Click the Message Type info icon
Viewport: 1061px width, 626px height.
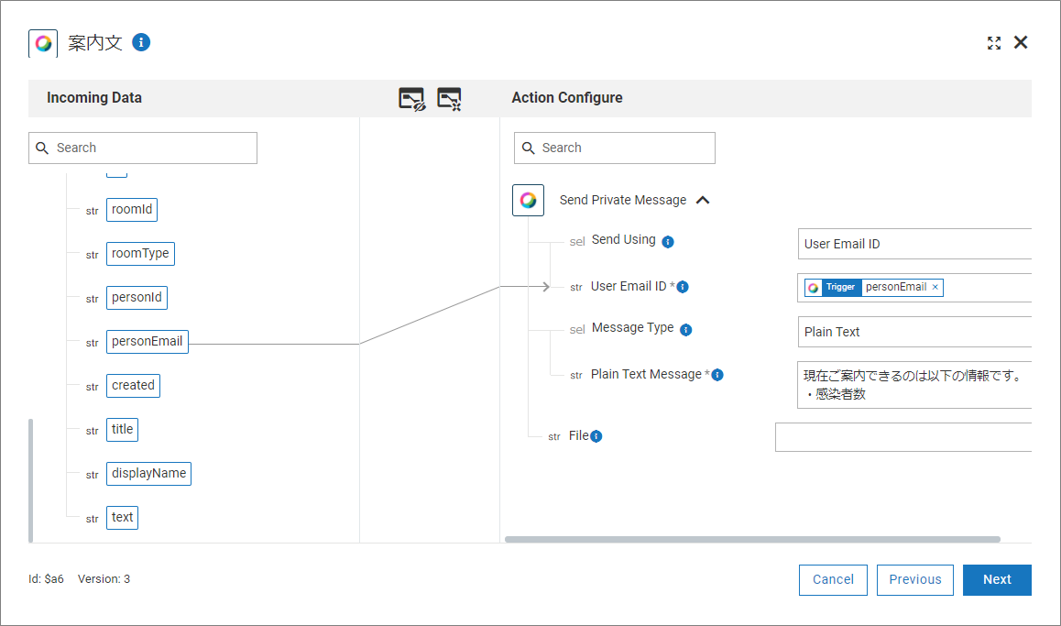686,330
